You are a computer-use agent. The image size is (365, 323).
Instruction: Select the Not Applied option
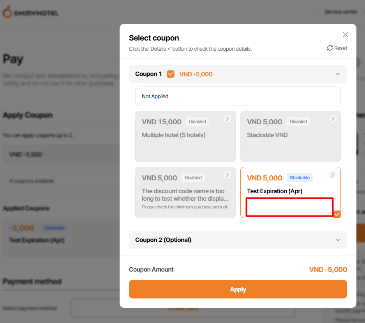click(x=238, y=96)
